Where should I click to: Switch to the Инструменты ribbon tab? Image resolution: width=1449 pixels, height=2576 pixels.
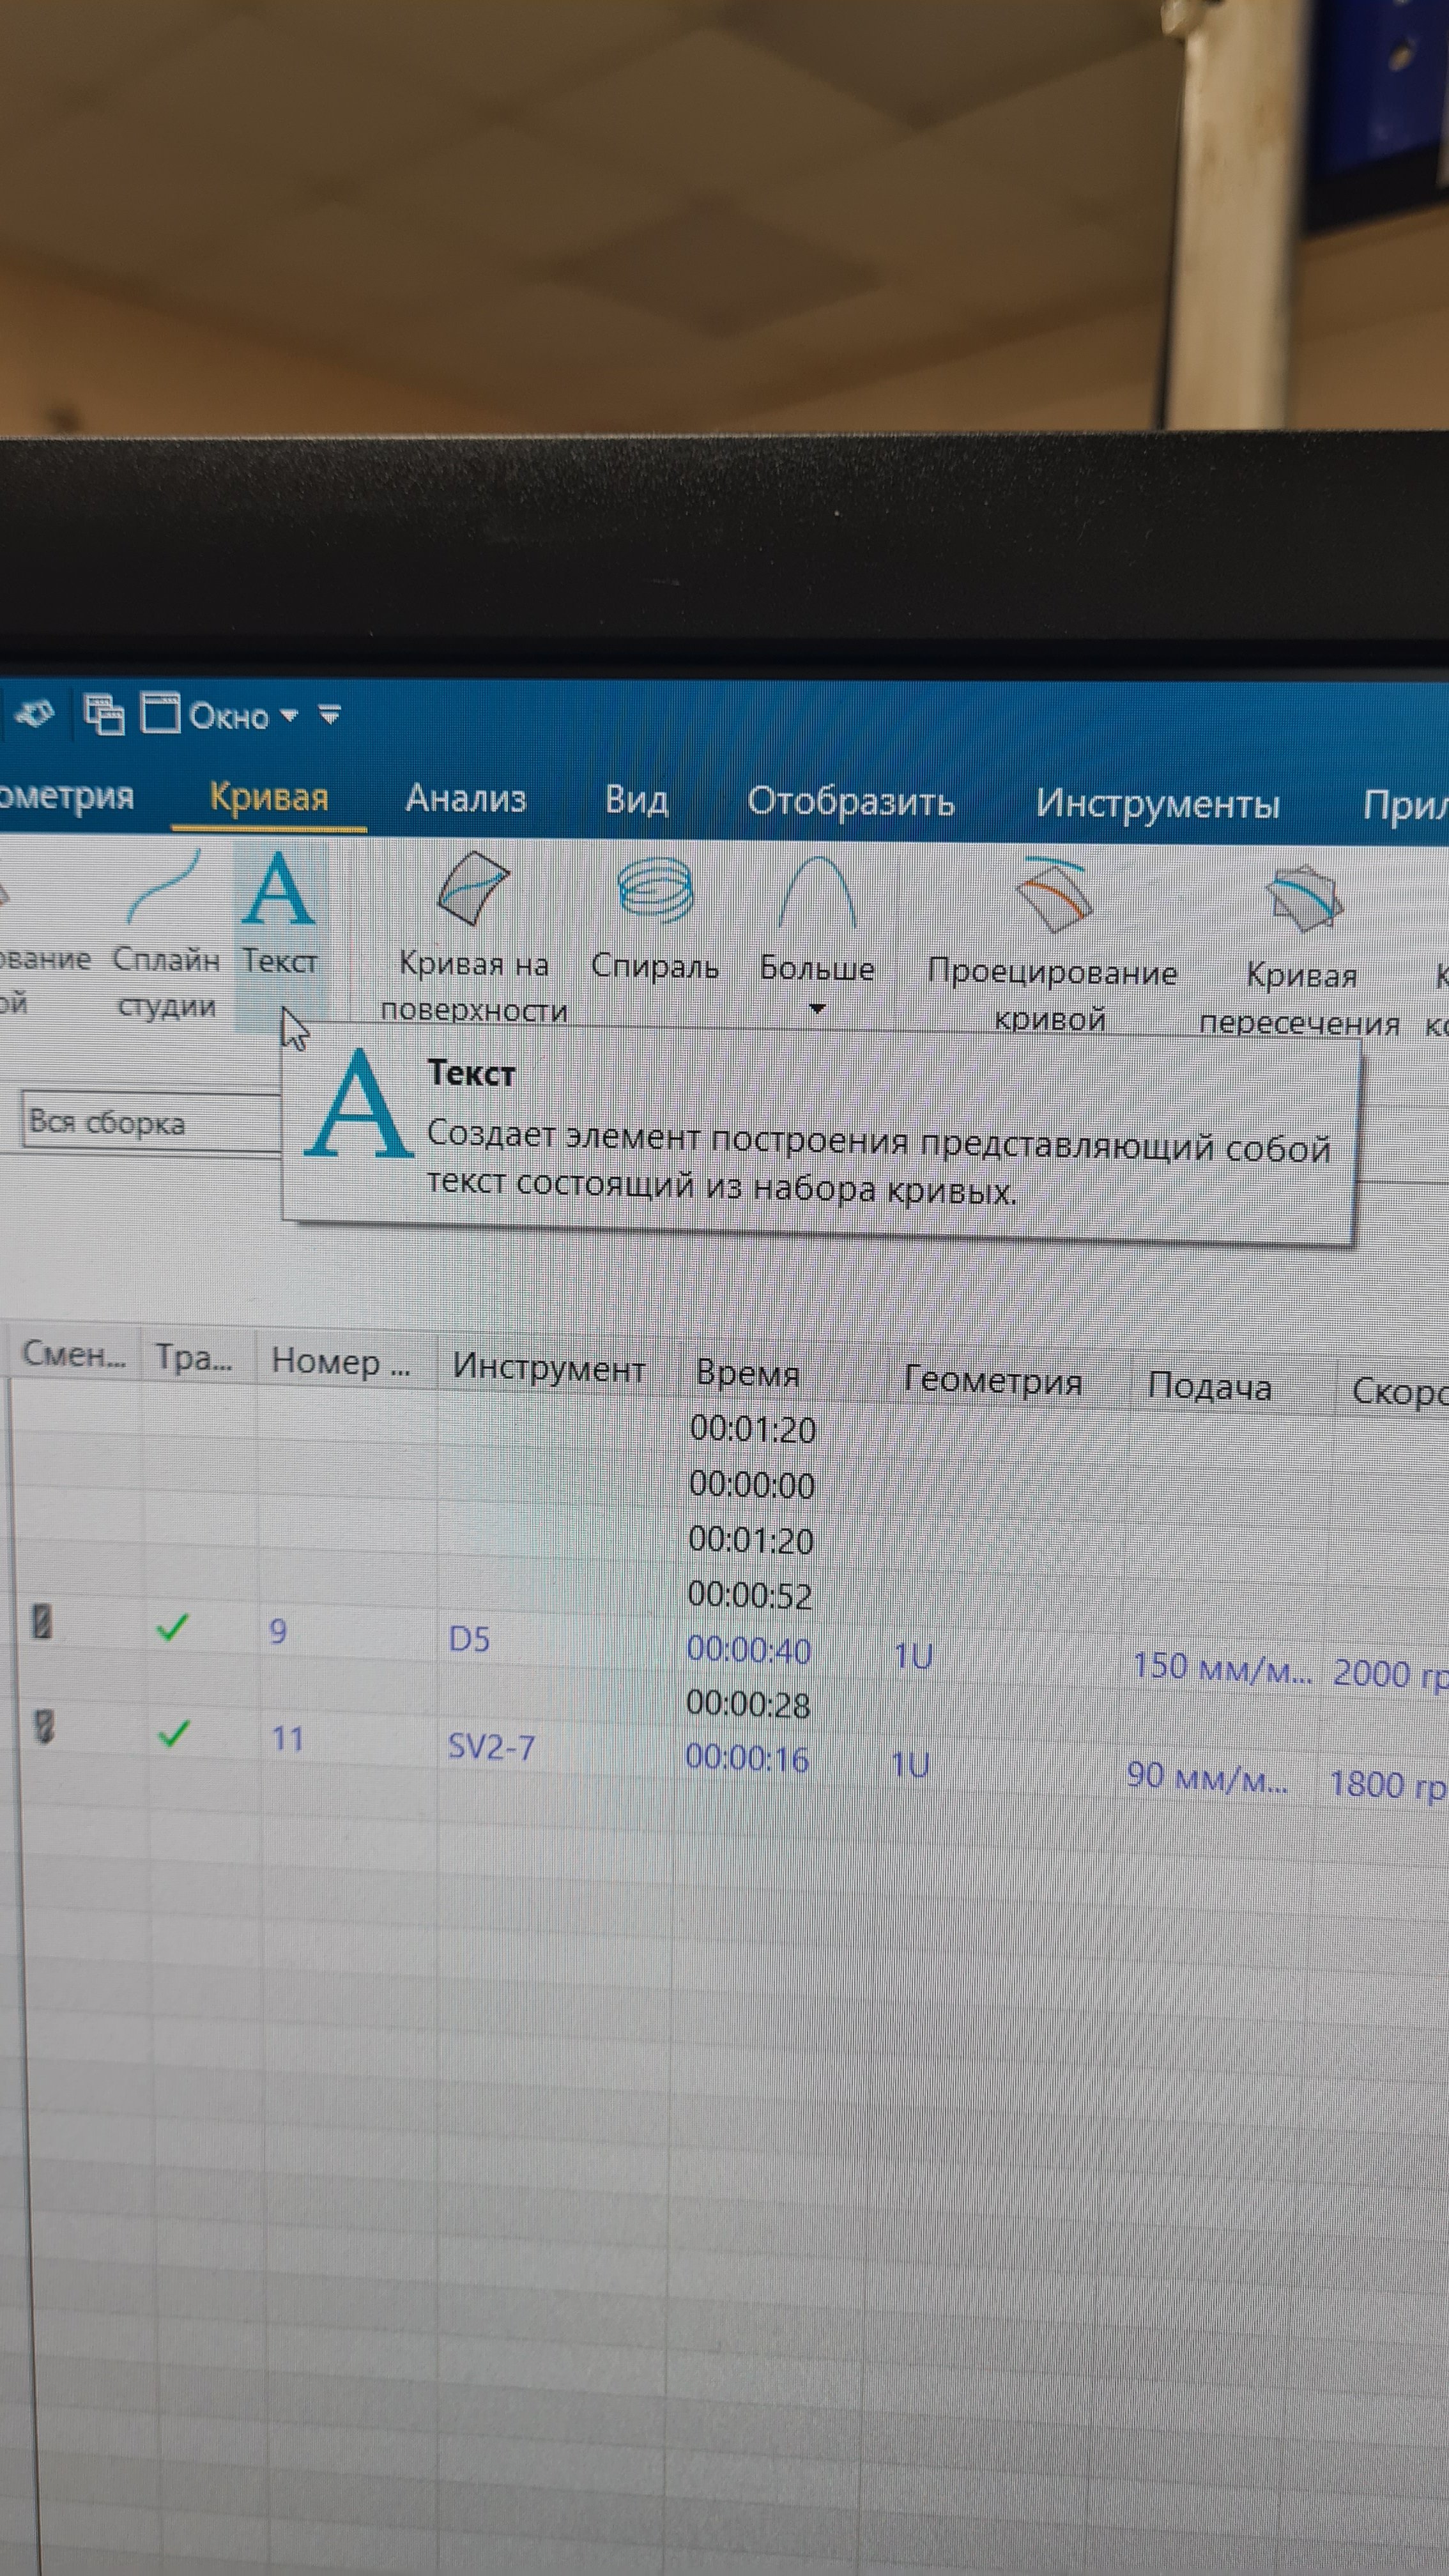(1157, 804)
